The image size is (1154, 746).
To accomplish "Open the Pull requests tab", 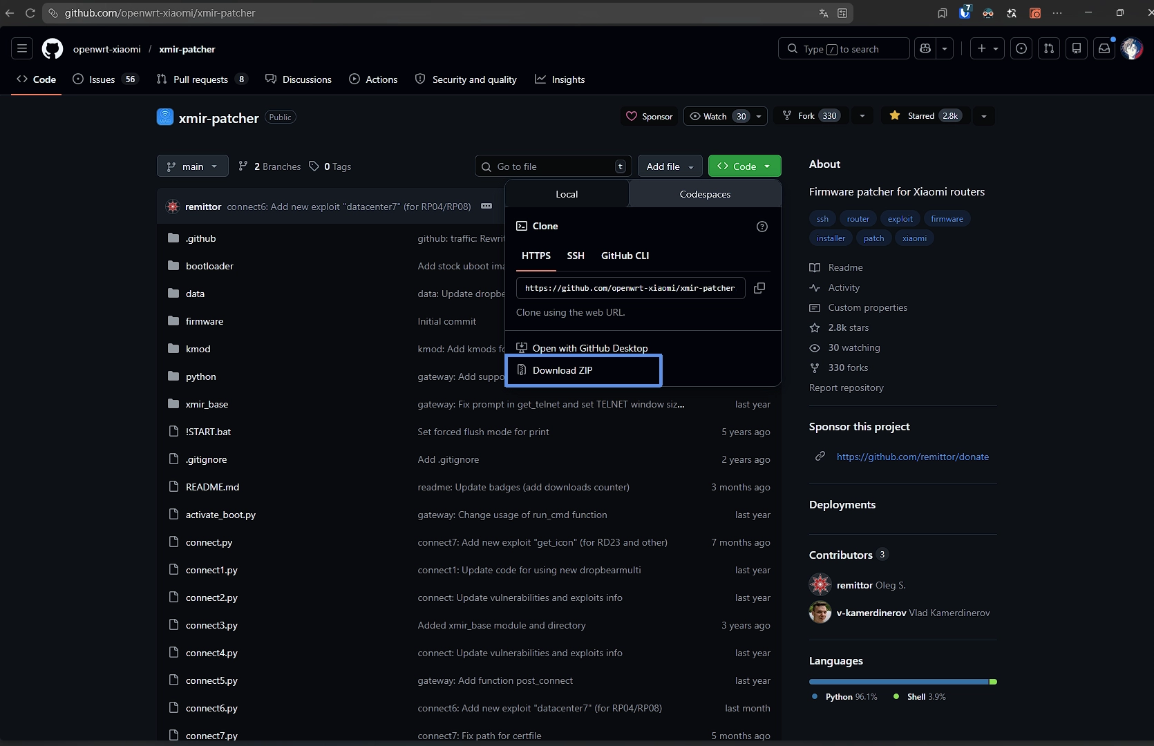I will 202,79.
